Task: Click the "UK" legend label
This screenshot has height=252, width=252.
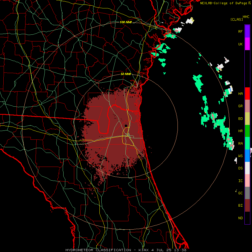Action: (x=240, y=44)
